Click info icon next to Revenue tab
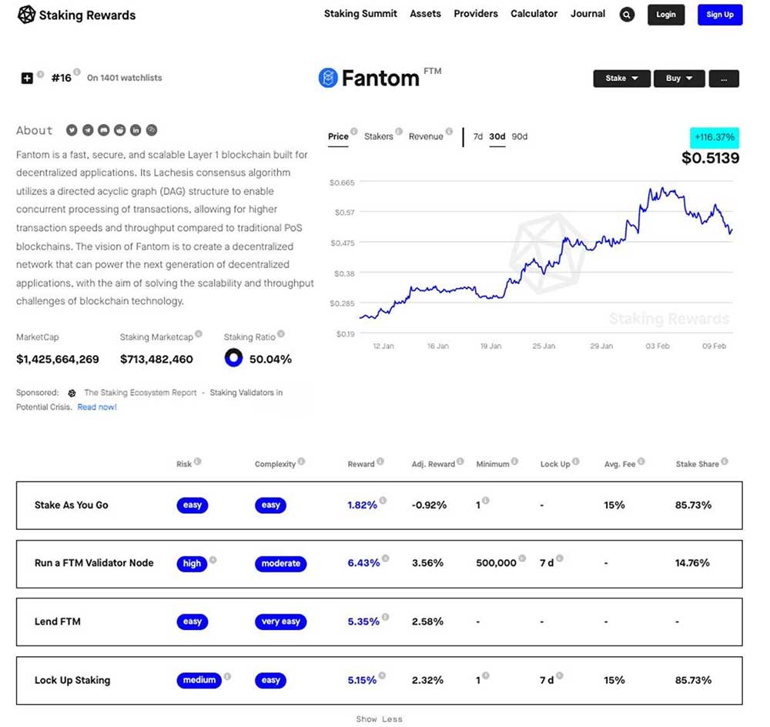 click(449, 131)
